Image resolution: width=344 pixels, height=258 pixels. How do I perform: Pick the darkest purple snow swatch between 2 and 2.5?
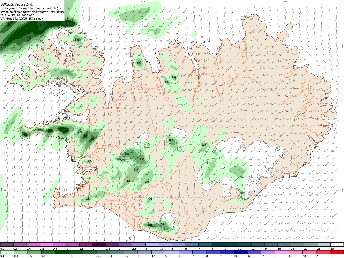[99, 245]
